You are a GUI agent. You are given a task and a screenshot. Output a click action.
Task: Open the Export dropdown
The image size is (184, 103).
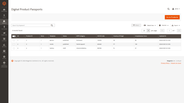[176, 25]
